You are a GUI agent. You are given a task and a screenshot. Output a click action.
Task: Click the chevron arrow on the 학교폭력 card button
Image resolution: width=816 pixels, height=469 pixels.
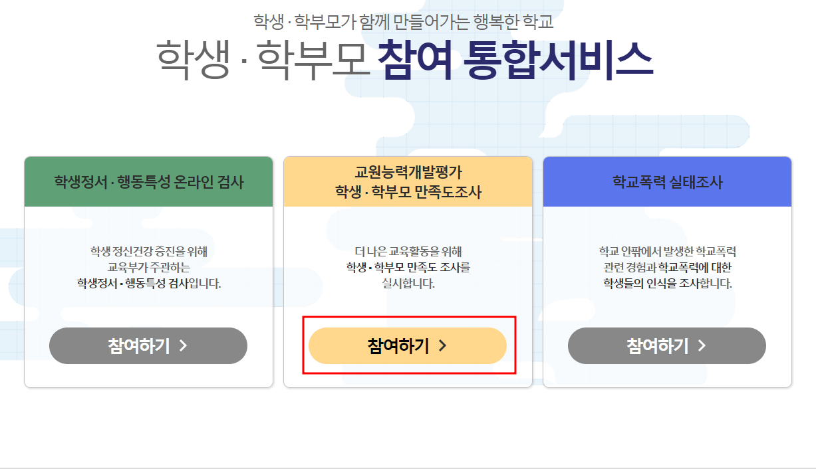pyautogui.click(x=702, y=346)
